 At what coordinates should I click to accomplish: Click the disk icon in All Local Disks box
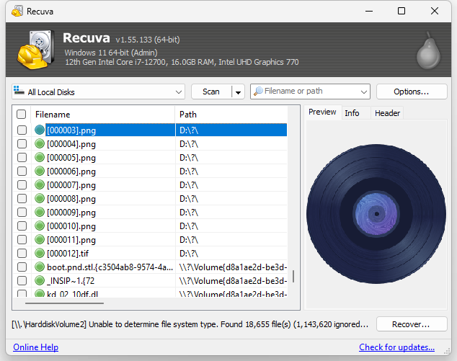[19, 91]
